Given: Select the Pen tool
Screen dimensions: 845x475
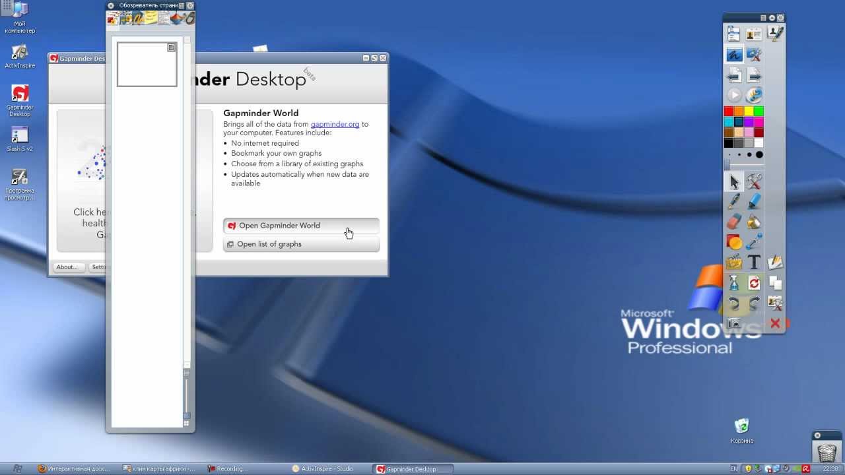Looking at the screenshot, I should pyautogui.click(x=733, y=202).
